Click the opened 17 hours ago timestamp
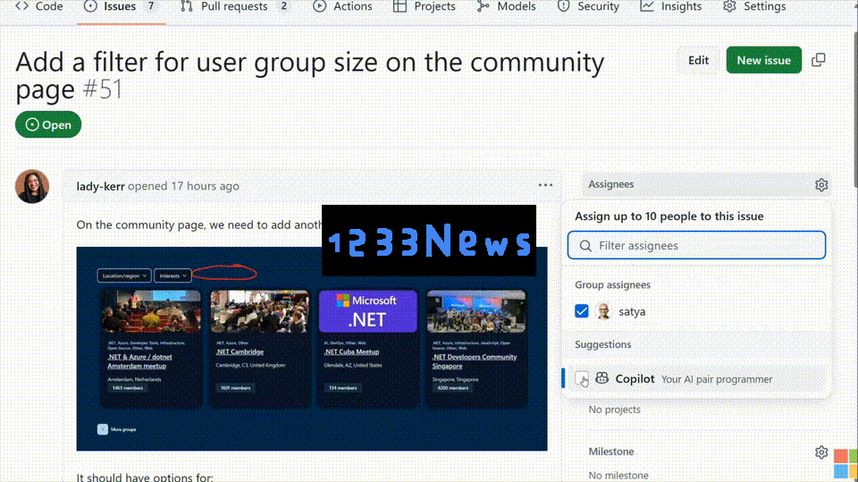The width and height of the screenshot is (858, 482). 183,186
